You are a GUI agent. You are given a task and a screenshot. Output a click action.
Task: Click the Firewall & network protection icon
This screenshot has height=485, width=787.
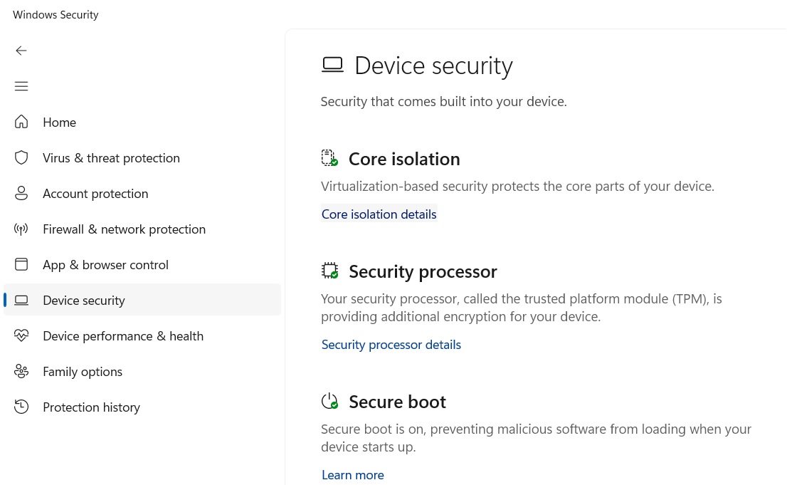21,229
